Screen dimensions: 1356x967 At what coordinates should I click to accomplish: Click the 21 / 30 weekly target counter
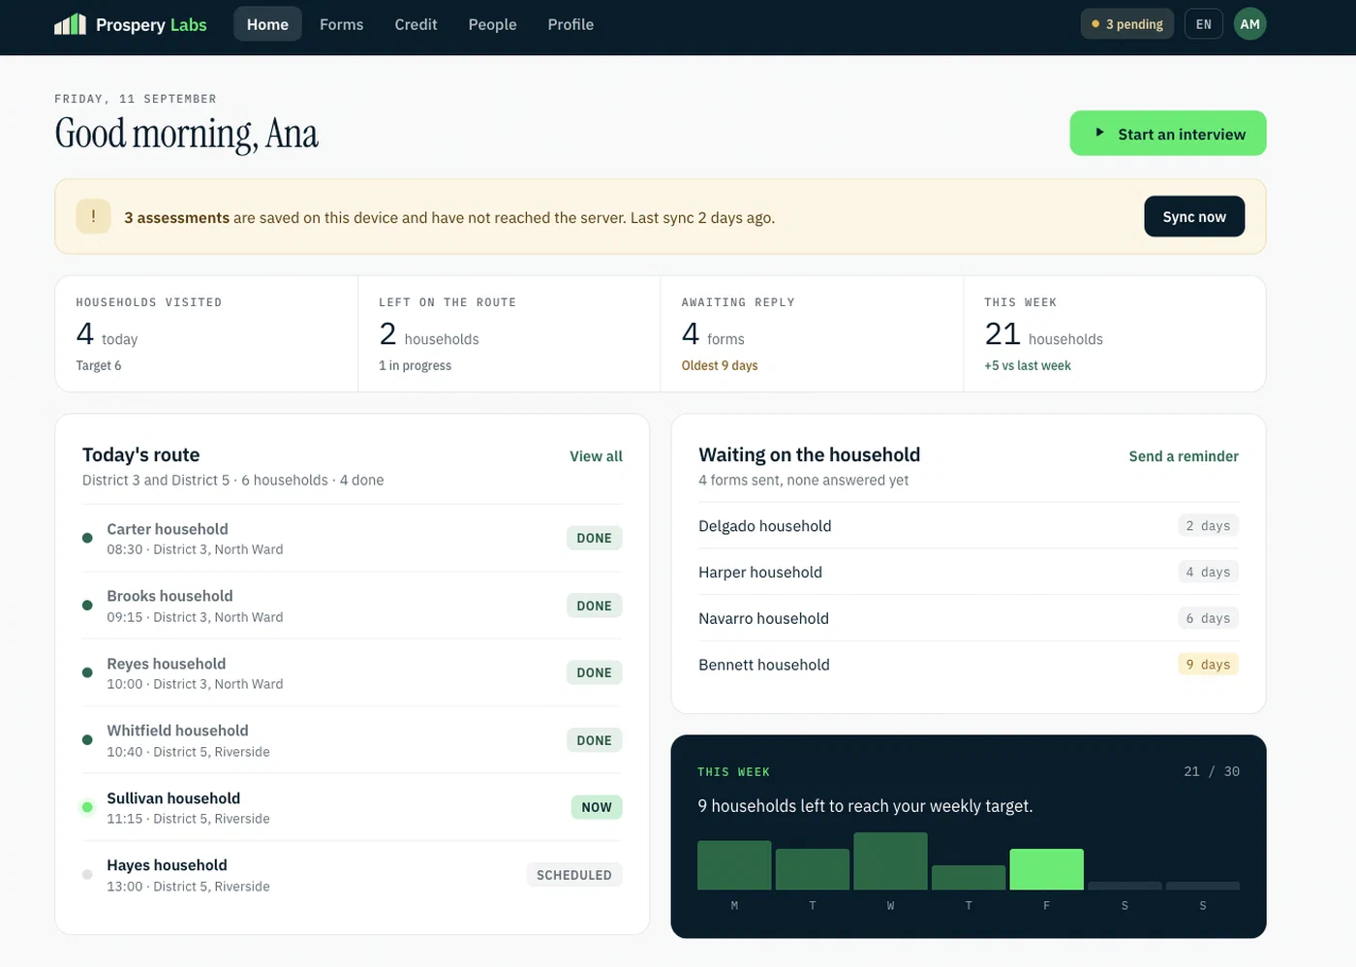coord(1211,772)
